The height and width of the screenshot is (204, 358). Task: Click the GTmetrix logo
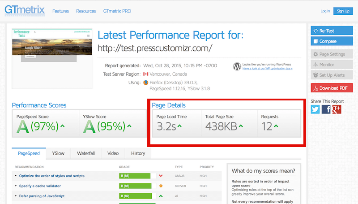(x=25, y=10)
